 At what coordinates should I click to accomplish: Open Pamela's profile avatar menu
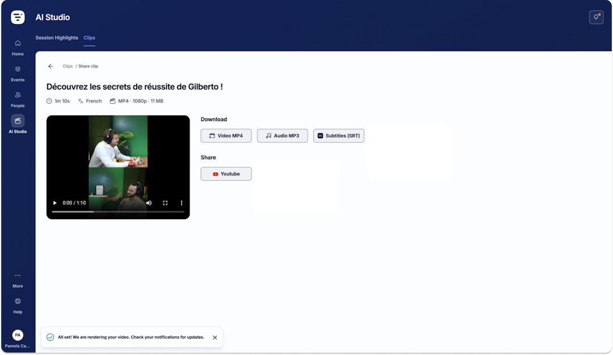18,335
